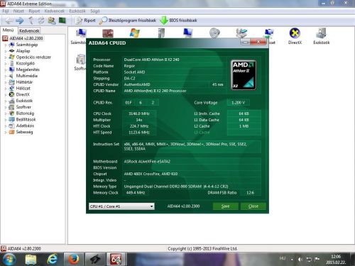Click the Windows Start button
355x266 pixels.
click(9, 259)
